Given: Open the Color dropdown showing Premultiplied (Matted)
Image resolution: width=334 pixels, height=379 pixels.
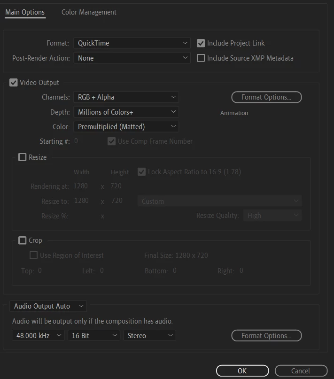Looking at the screenshot, I should [x=126, y=126].
